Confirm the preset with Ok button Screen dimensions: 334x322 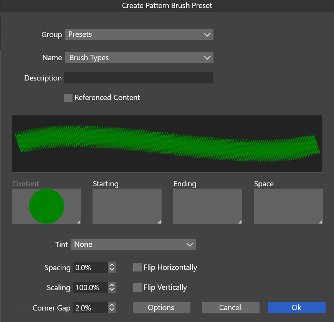pyautogui.click(x=297, y=308)
